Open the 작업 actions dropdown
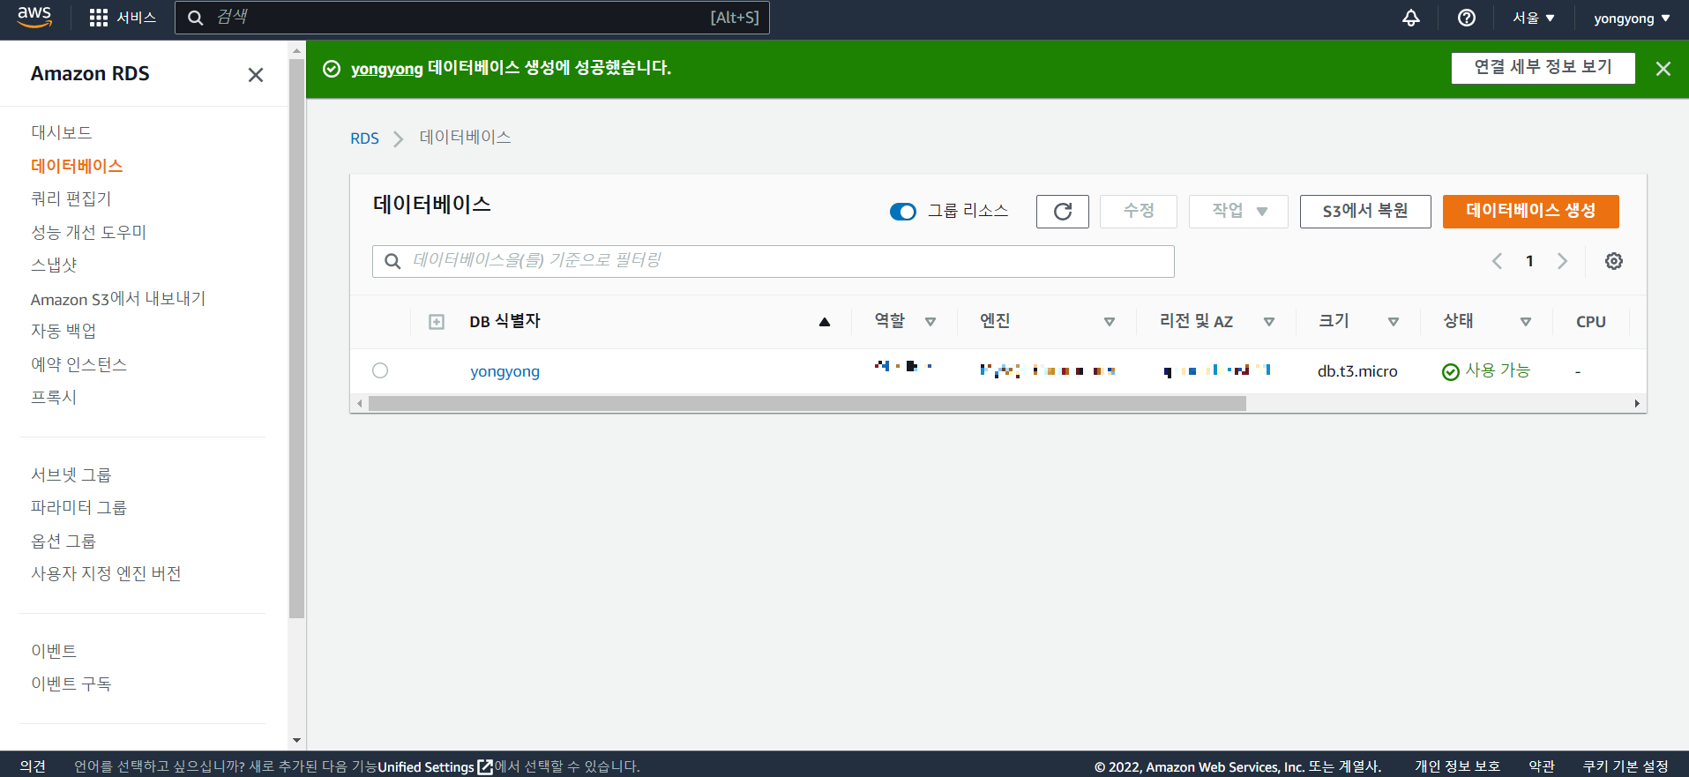Image resolution: width=1689 pixels, height=777 pixels. [x=1238, y=212]
